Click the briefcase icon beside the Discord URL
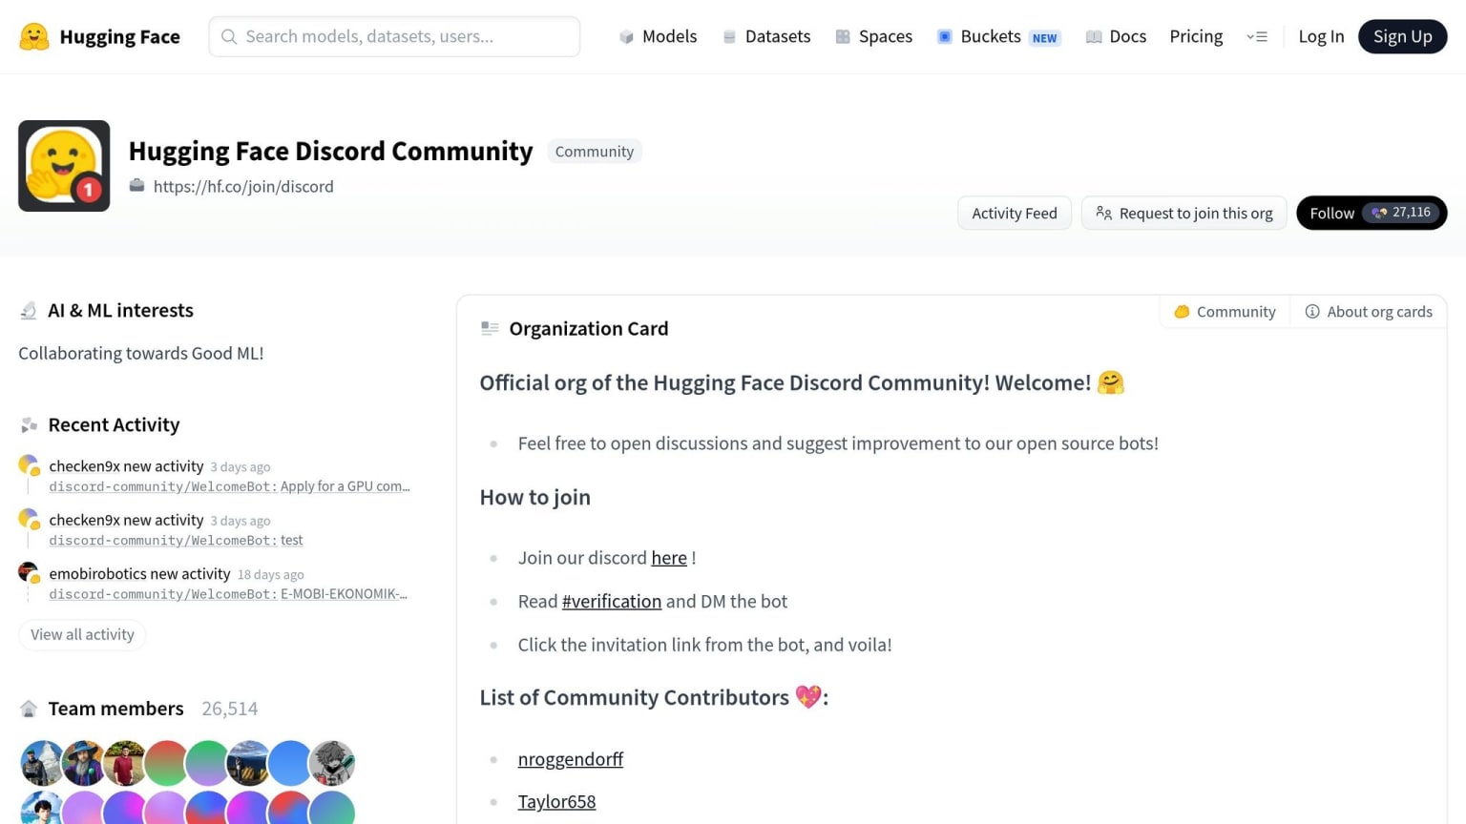The height and width of the screenshot is (824, 1466). [137, 185]
